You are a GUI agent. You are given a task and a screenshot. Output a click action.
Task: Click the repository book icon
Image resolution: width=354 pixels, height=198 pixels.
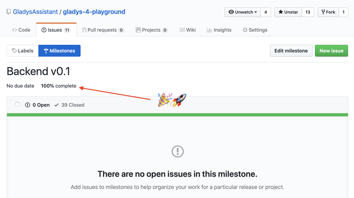click(x=9, y=12)
